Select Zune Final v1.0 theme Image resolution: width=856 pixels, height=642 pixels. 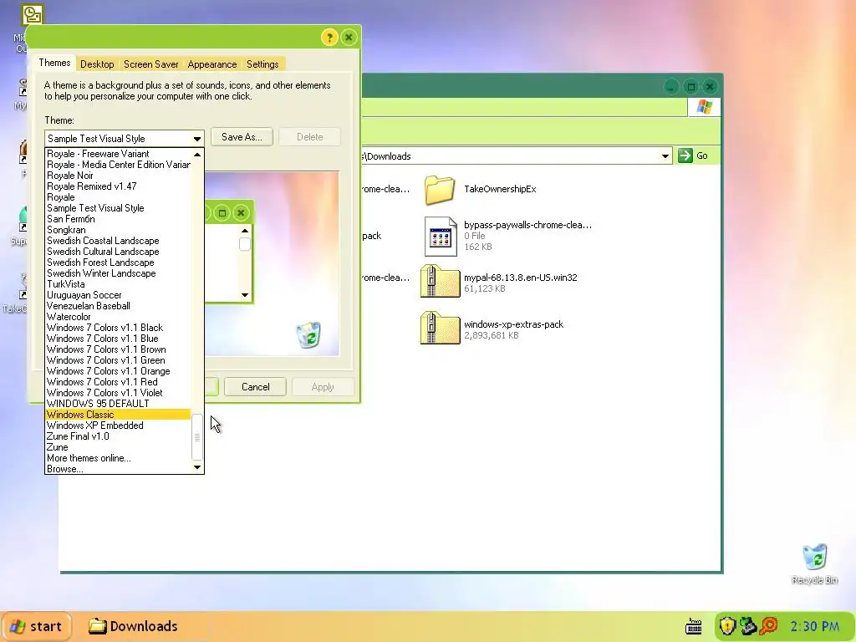(118, 436)
